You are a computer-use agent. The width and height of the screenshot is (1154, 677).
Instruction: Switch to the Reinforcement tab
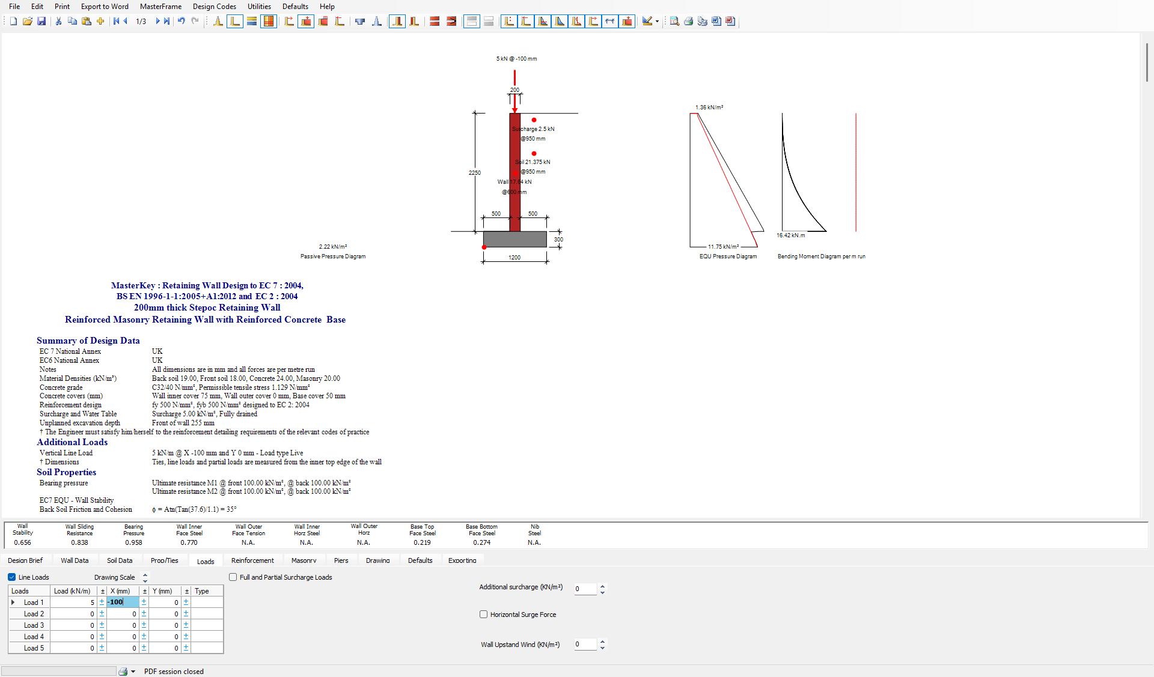[252, 560]
